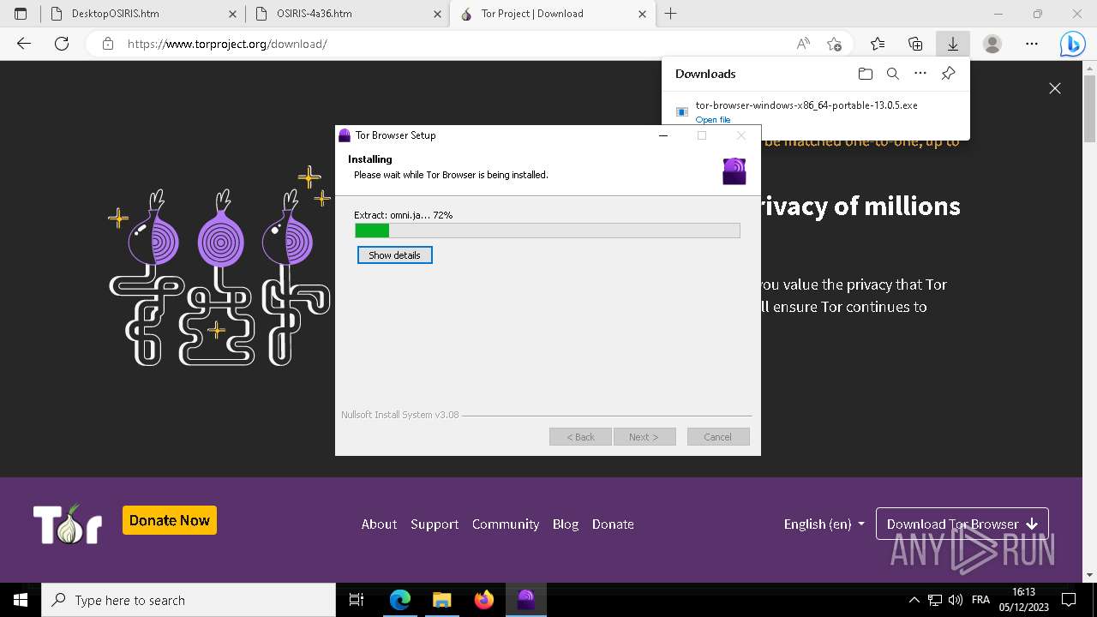1097x617 pixels.
Task: Switch to the DesktopOSIRIS.htm tab
Action: (x=141, y=14)
